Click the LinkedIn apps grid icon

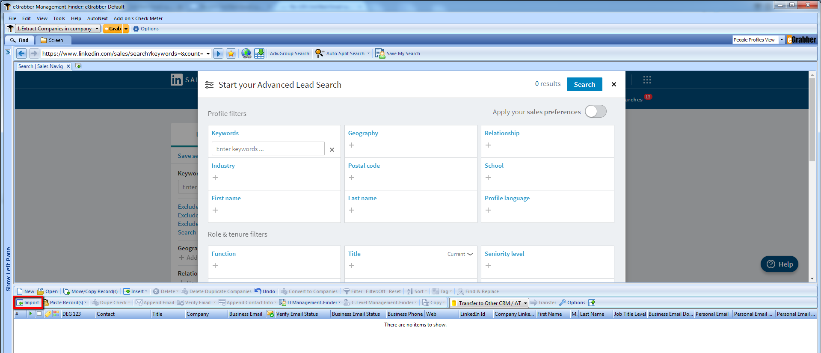coord(647,80)
